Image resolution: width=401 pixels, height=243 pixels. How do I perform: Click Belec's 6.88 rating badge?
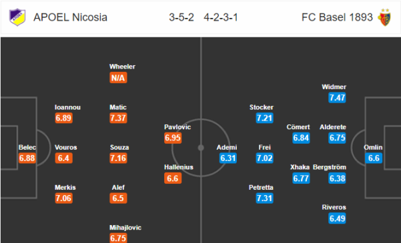pyautogui.click(x=27, y=158)
